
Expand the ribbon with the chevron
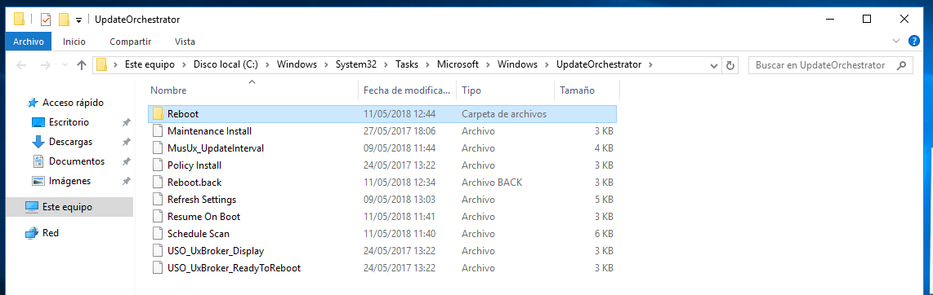point(897,41)
